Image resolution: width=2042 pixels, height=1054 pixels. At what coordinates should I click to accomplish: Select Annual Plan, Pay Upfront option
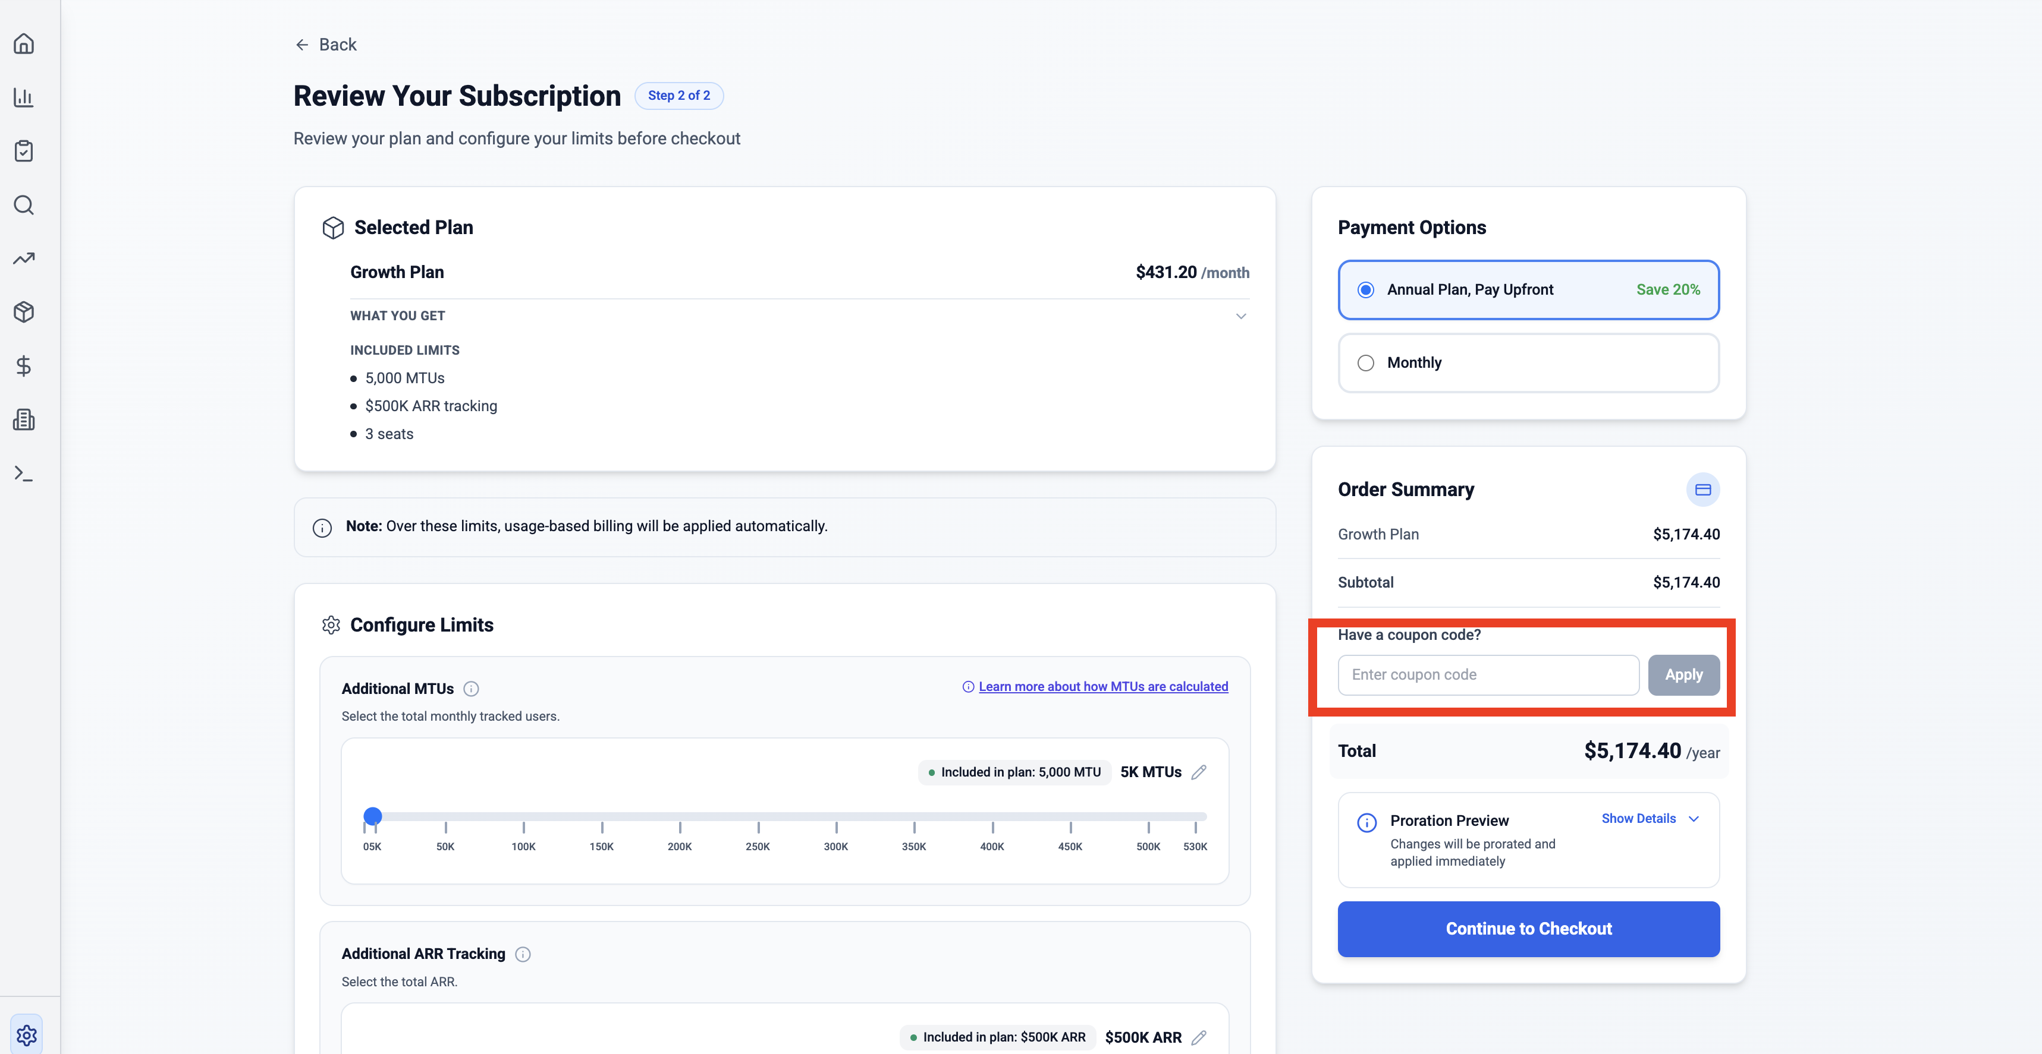point(1528,290)
